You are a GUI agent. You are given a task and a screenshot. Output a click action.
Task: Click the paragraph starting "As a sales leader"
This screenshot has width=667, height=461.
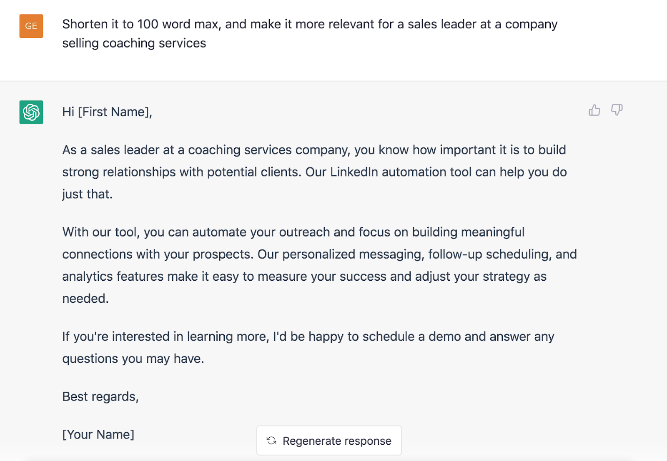coord(314,172)
